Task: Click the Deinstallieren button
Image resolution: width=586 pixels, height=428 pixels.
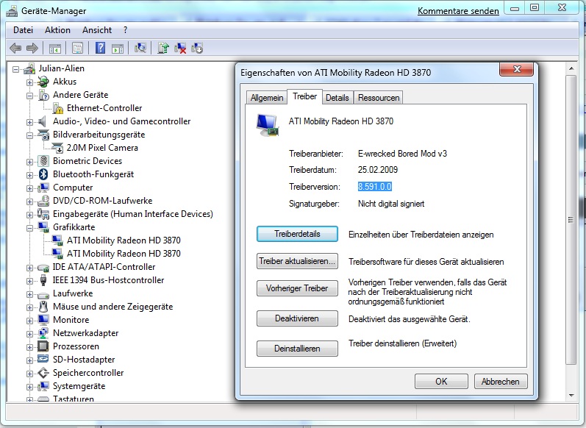Action: (x=297, y=349)
